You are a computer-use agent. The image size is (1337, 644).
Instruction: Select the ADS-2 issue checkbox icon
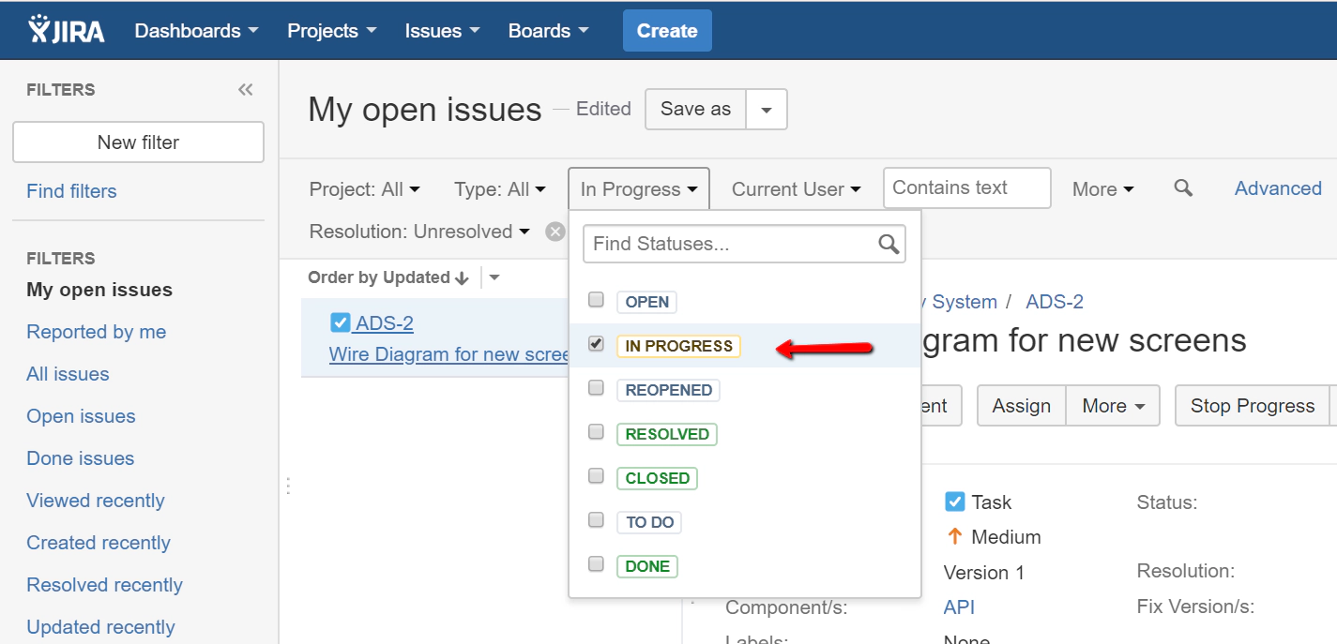[x=340, y=322]
